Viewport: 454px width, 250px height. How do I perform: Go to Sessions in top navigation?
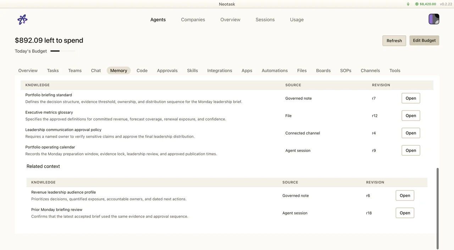265,20
